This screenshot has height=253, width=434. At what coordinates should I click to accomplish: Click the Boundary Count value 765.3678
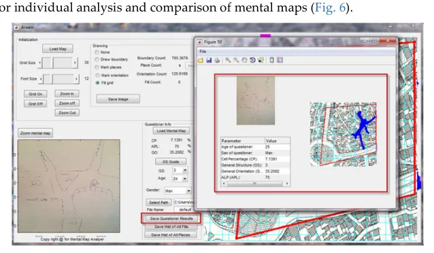(x=180, y=58)
